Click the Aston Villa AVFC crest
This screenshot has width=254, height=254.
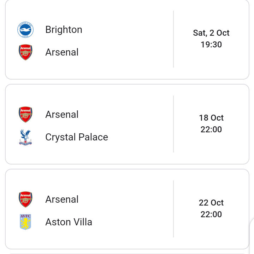pyautogui.click(x=25, y=222)
